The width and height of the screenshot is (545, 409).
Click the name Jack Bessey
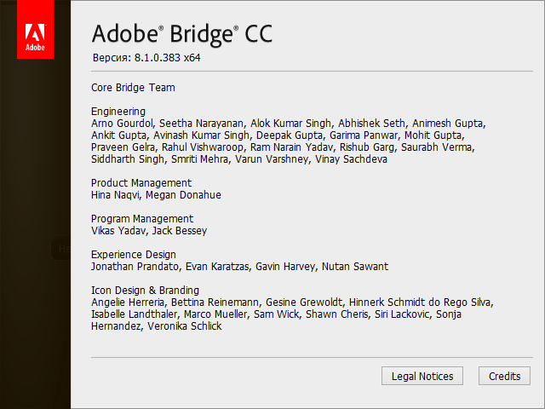[180, 230]
